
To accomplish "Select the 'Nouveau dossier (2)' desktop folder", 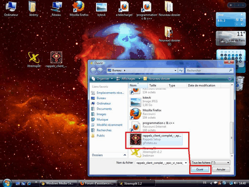I will tap(169, 36).
